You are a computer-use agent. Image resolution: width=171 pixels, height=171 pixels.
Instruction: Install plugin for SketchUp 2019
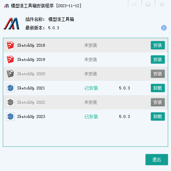(x=158, y=59)
